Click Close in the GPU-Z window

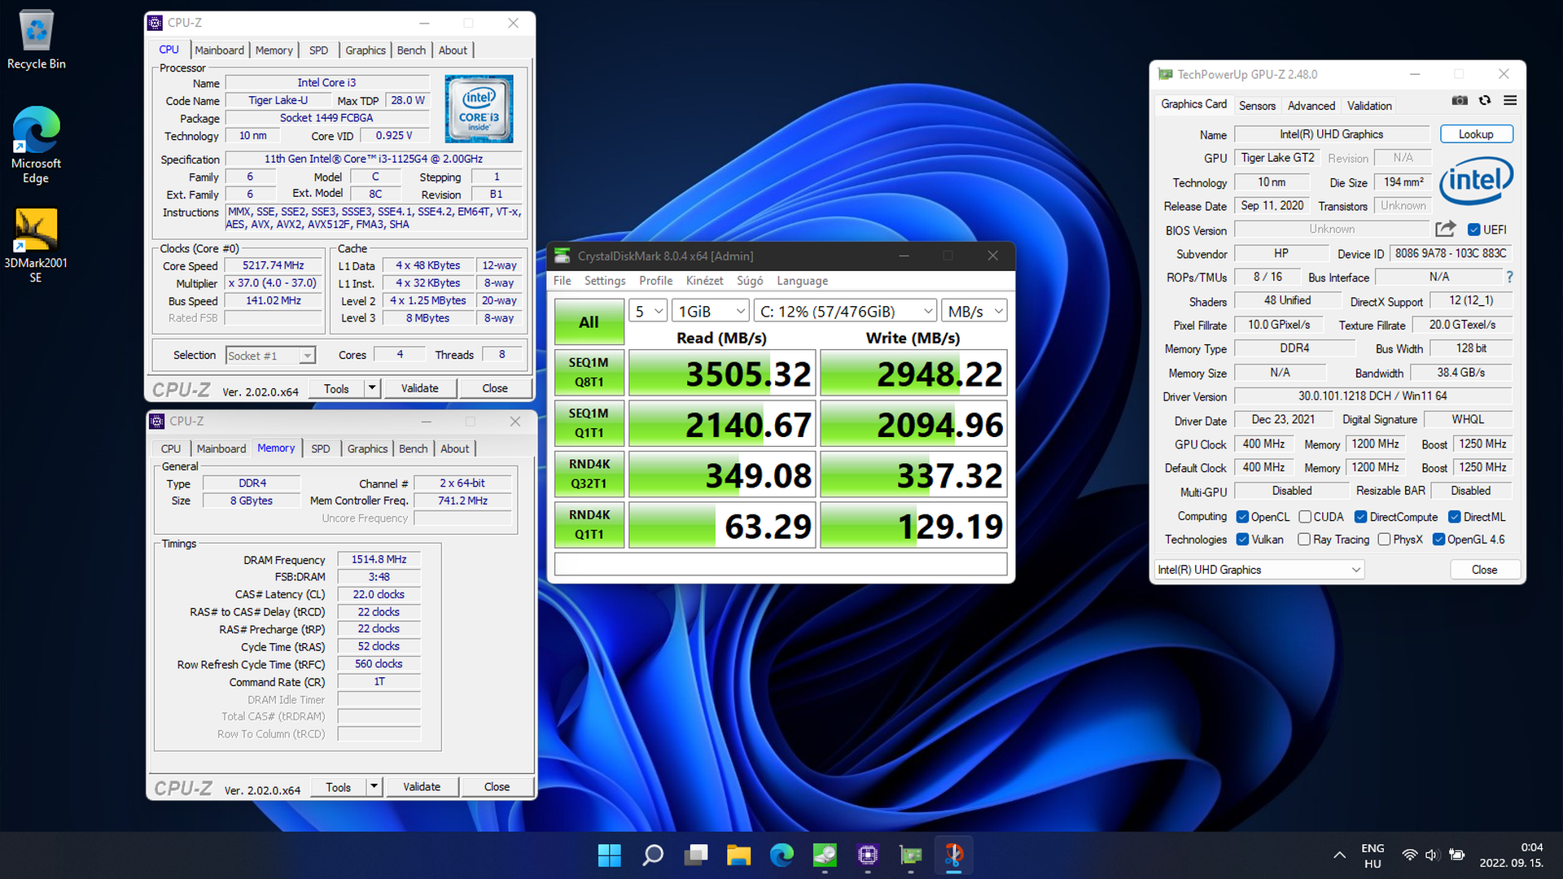coord(1484,570)
